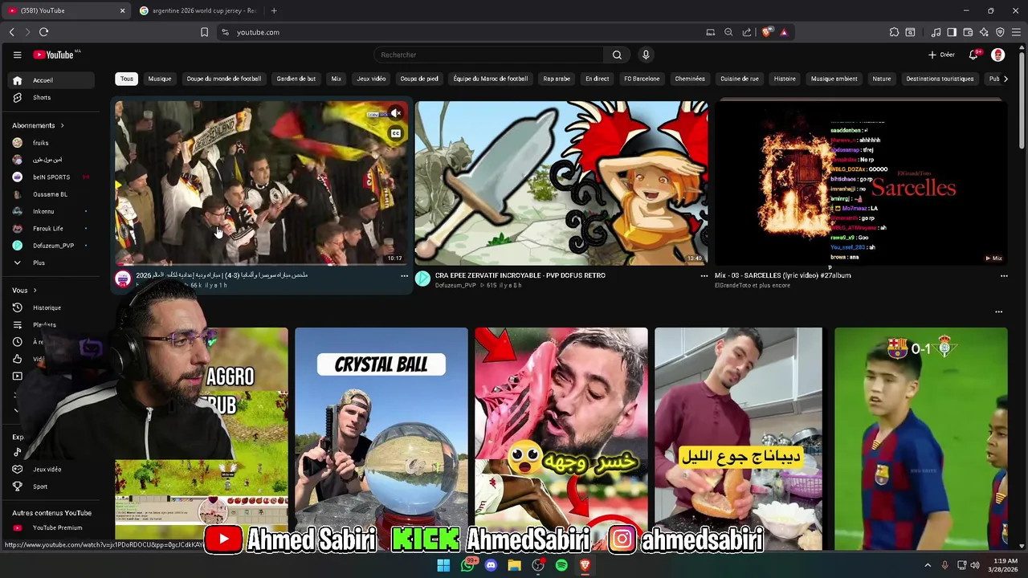
Task: Click the Créer button
Action: click(941, 55)
